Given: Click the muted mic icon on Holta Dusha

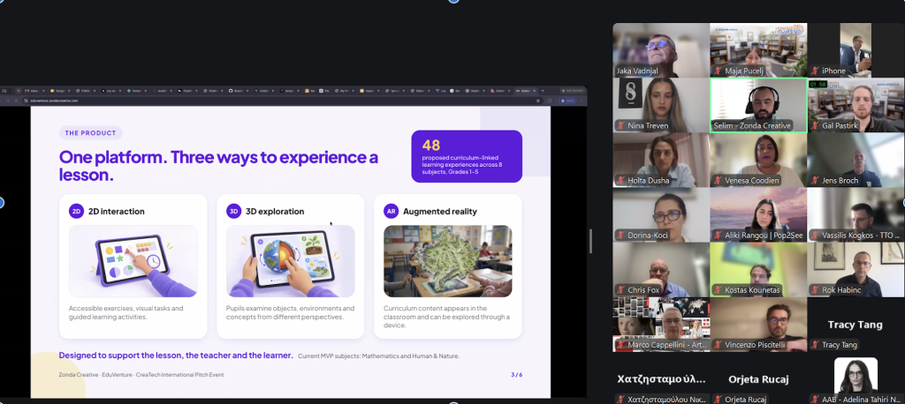Looking at the screenshot, I should pyautogui.click(x=621, y=180).
